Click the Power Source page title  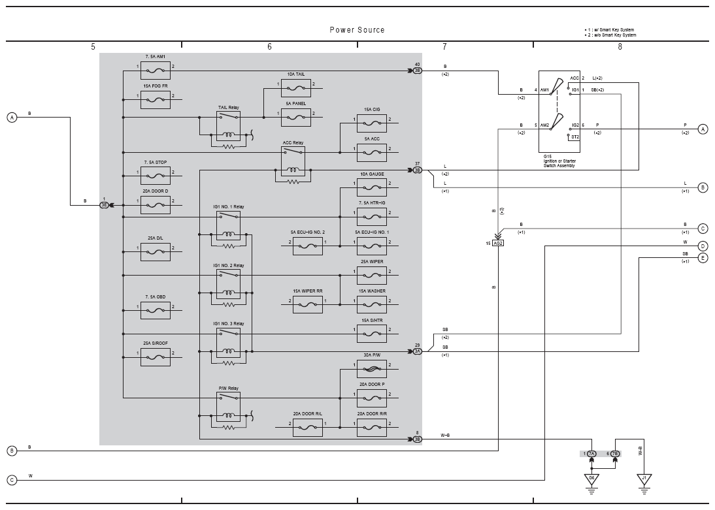357,30
